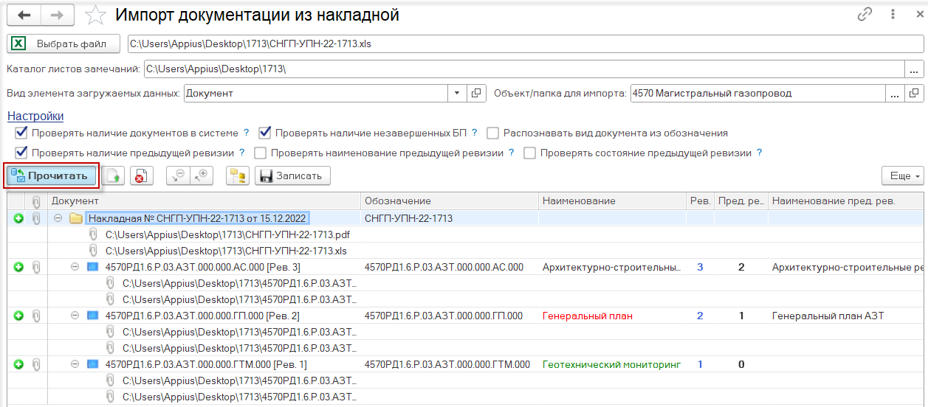928x407 pixels.
Task: Click the Прочитать button
Action: 52,175
